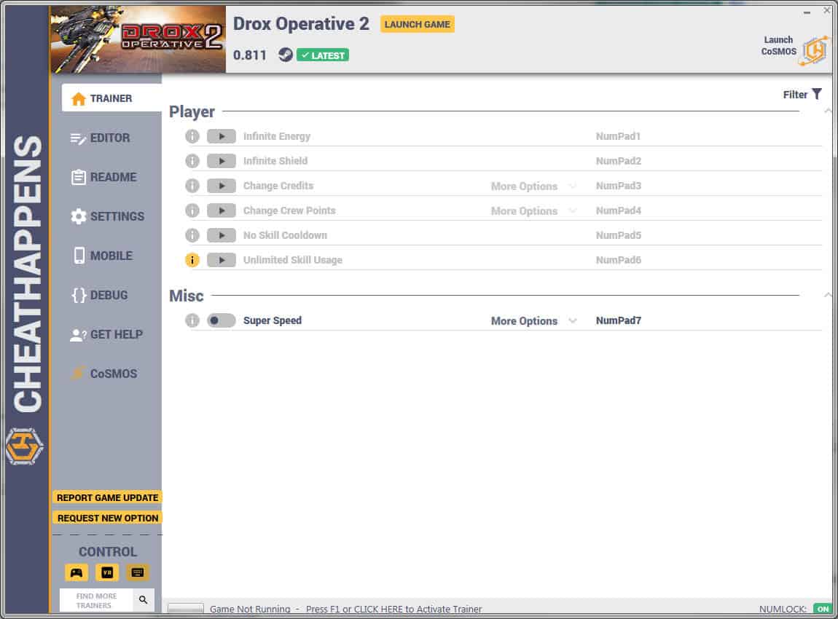Click the version number 0.811
This screenshot has height=619, width=838.
[250, 55]
